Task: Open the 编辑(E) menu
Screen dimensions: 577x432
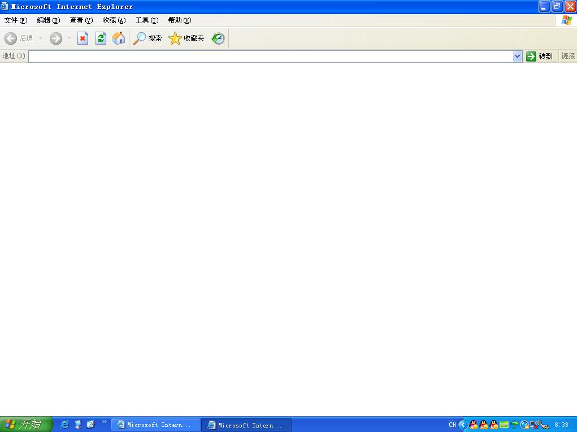Action: pos(49,20)
